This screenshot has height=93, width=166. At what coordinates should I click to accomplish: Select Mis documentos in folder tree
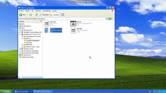pos(26,26)
